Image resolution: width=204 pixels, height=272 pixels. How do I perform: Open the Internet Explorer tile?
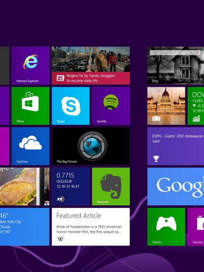(x=30, y=66)
